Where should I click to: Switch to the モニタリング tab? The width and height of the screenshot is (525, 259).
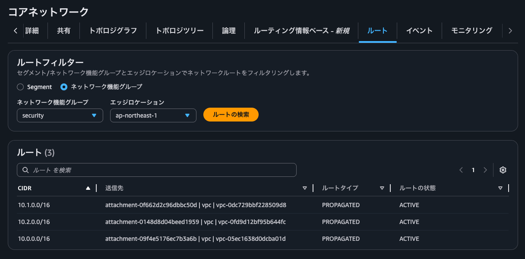point(471,31)
